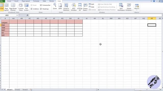Image resolution: width=163 pixels, height=91 pixels.
Task: Switch to the Insert tab
Action: (16, 1)
